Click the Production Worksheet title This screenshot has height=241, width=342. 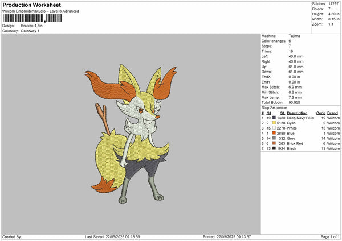pyautogui.click(x=32, y=5)
